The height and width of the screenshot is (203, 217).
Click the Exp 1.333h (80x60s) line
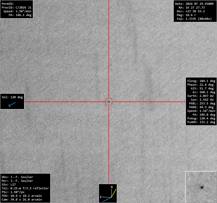click(x=194, y=19)
